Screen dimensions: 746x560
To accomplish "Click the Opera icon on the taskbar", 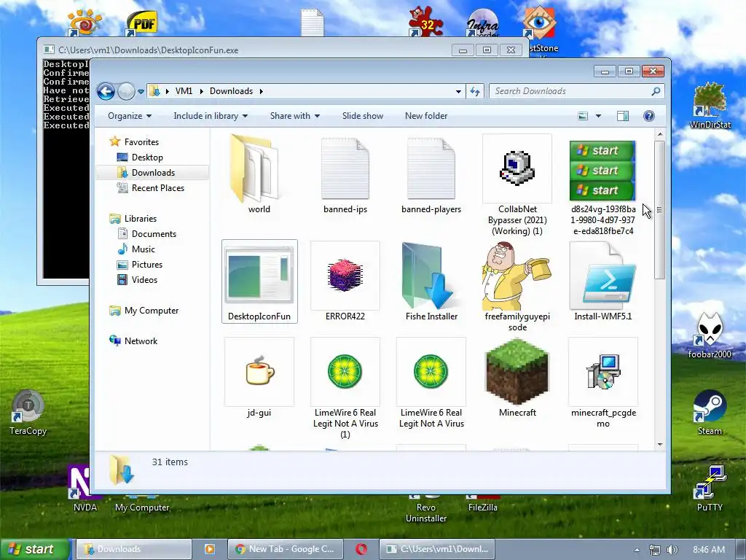I will 361,549.
